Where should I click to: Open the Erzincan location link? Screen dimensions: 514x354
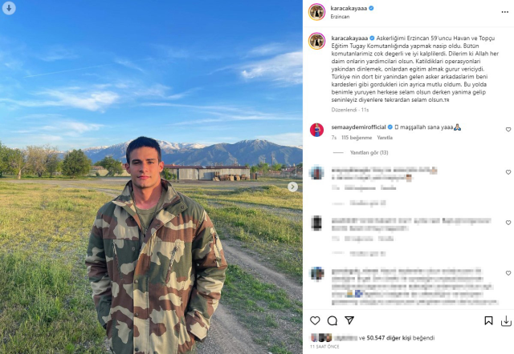[x=340, y=16]
